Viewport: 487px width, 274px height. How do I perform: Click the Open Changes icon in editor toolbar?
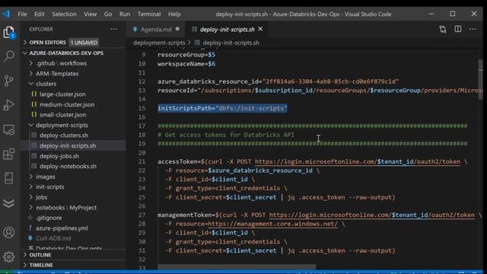(443, 29)
